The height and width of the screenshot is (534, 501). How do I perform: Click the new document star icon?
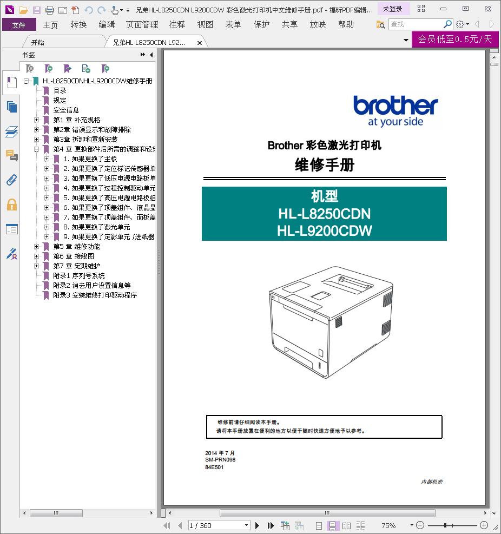point(75,10)
